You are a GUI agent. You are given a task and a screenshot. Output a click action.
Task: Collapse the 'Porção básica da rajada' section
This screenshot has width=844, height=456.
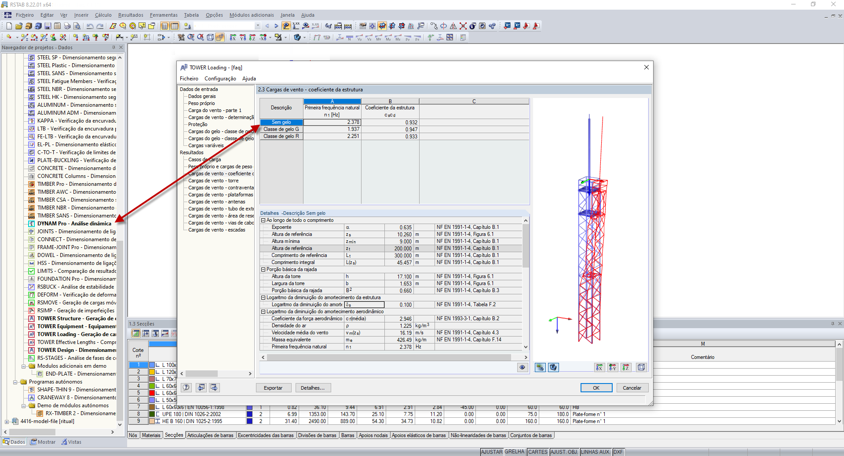(x=263, y=270)
